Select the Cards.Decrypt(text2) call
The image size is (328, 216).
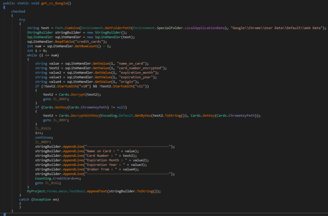pos(79,95)
